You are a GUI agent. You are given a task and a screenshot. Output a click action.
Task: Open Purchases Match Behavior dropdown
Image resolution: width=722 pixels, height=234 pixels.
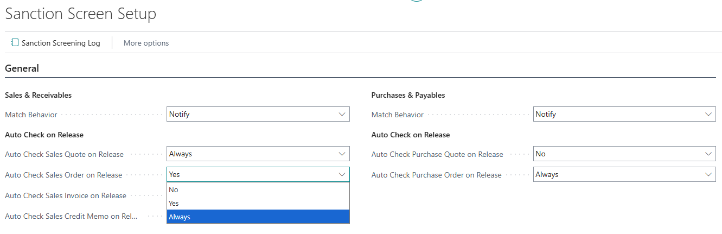click(x=624, y=115)
